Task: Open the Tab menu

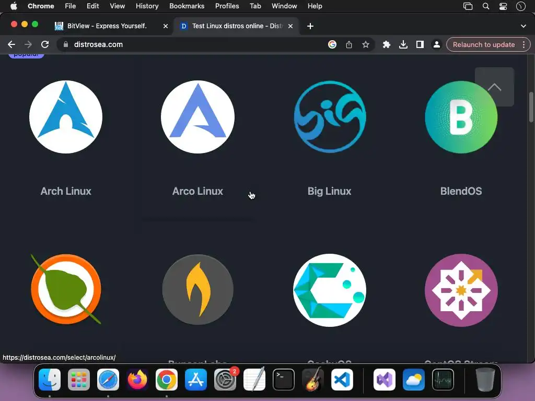Action: coord(255,6)
